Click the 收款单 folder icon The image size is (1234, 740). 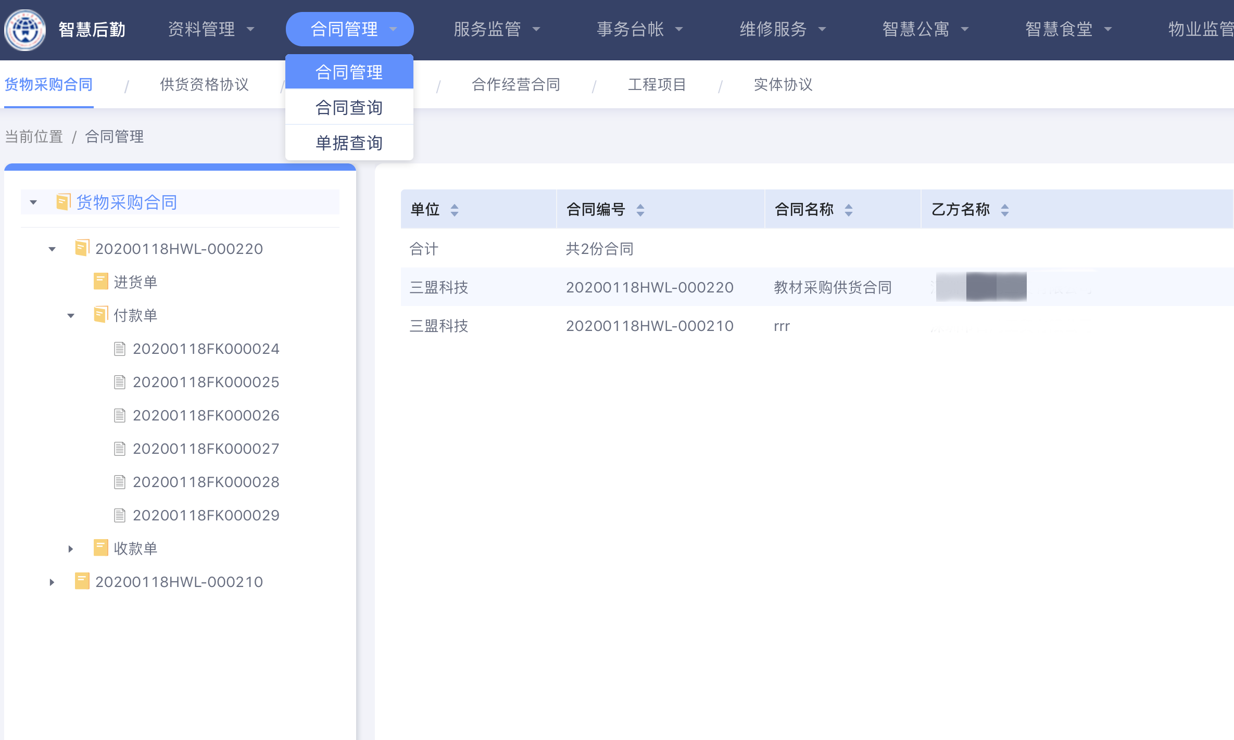coord(100,548)
